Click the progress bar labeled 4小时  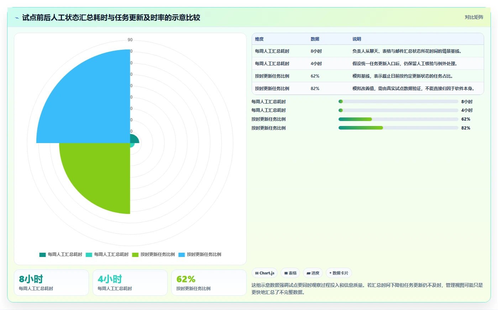(x=398, y=110)
